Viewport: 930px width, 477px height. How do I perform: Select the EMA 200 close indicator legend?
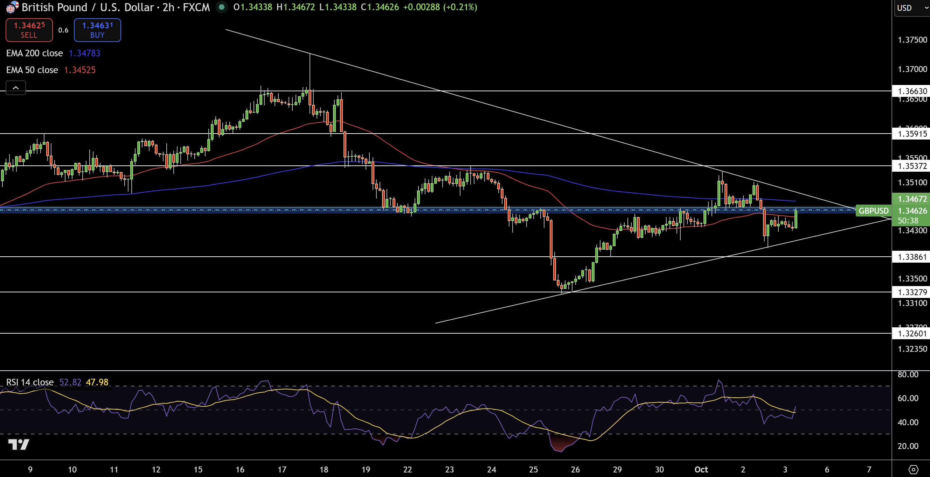pos(35,53)
